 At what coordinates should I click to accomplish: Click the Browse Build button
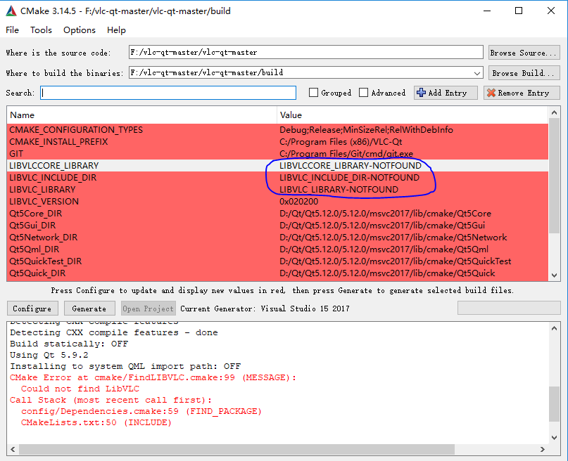pos(524,73)
